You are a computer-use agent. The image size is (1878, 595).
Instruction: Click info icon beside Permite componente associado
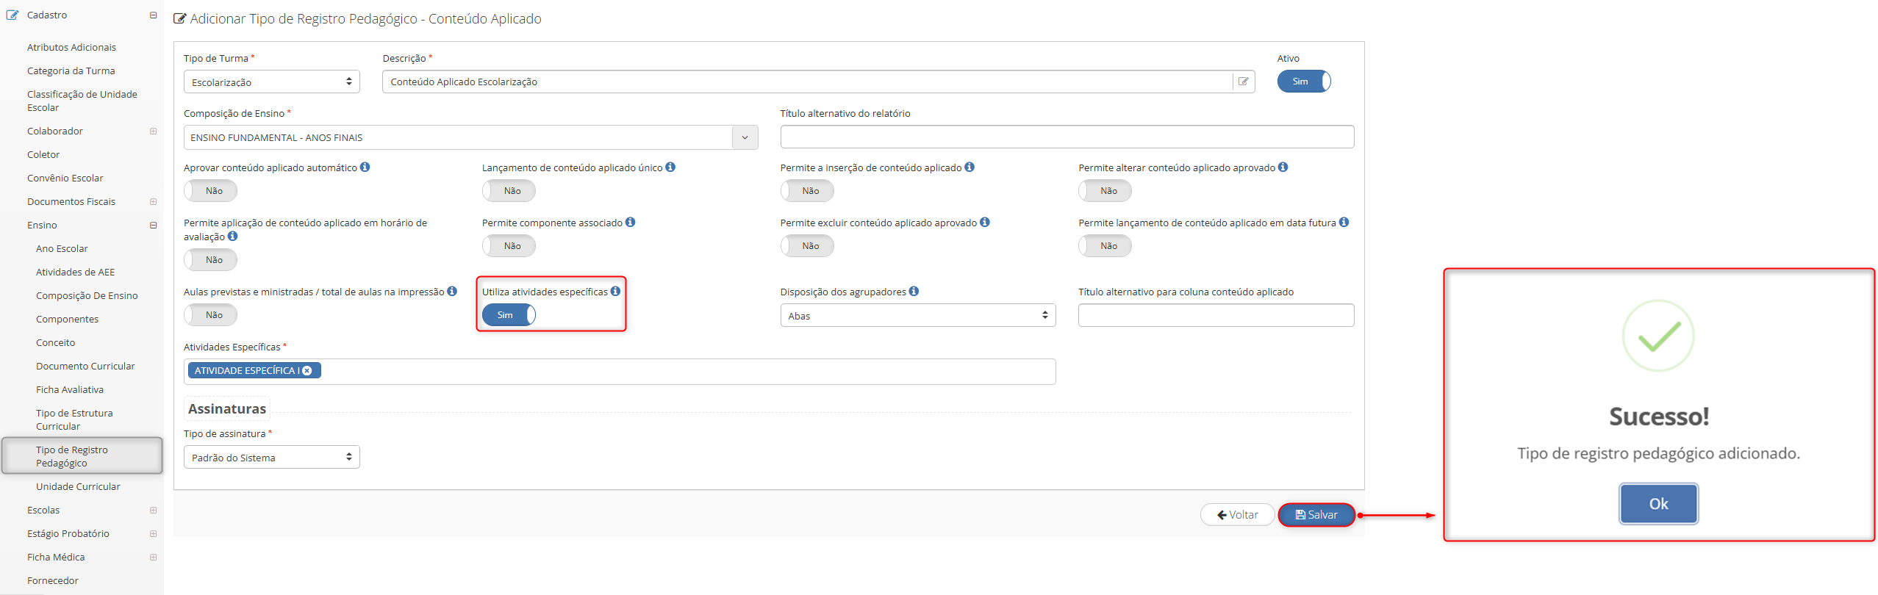(x=631, y=223)
